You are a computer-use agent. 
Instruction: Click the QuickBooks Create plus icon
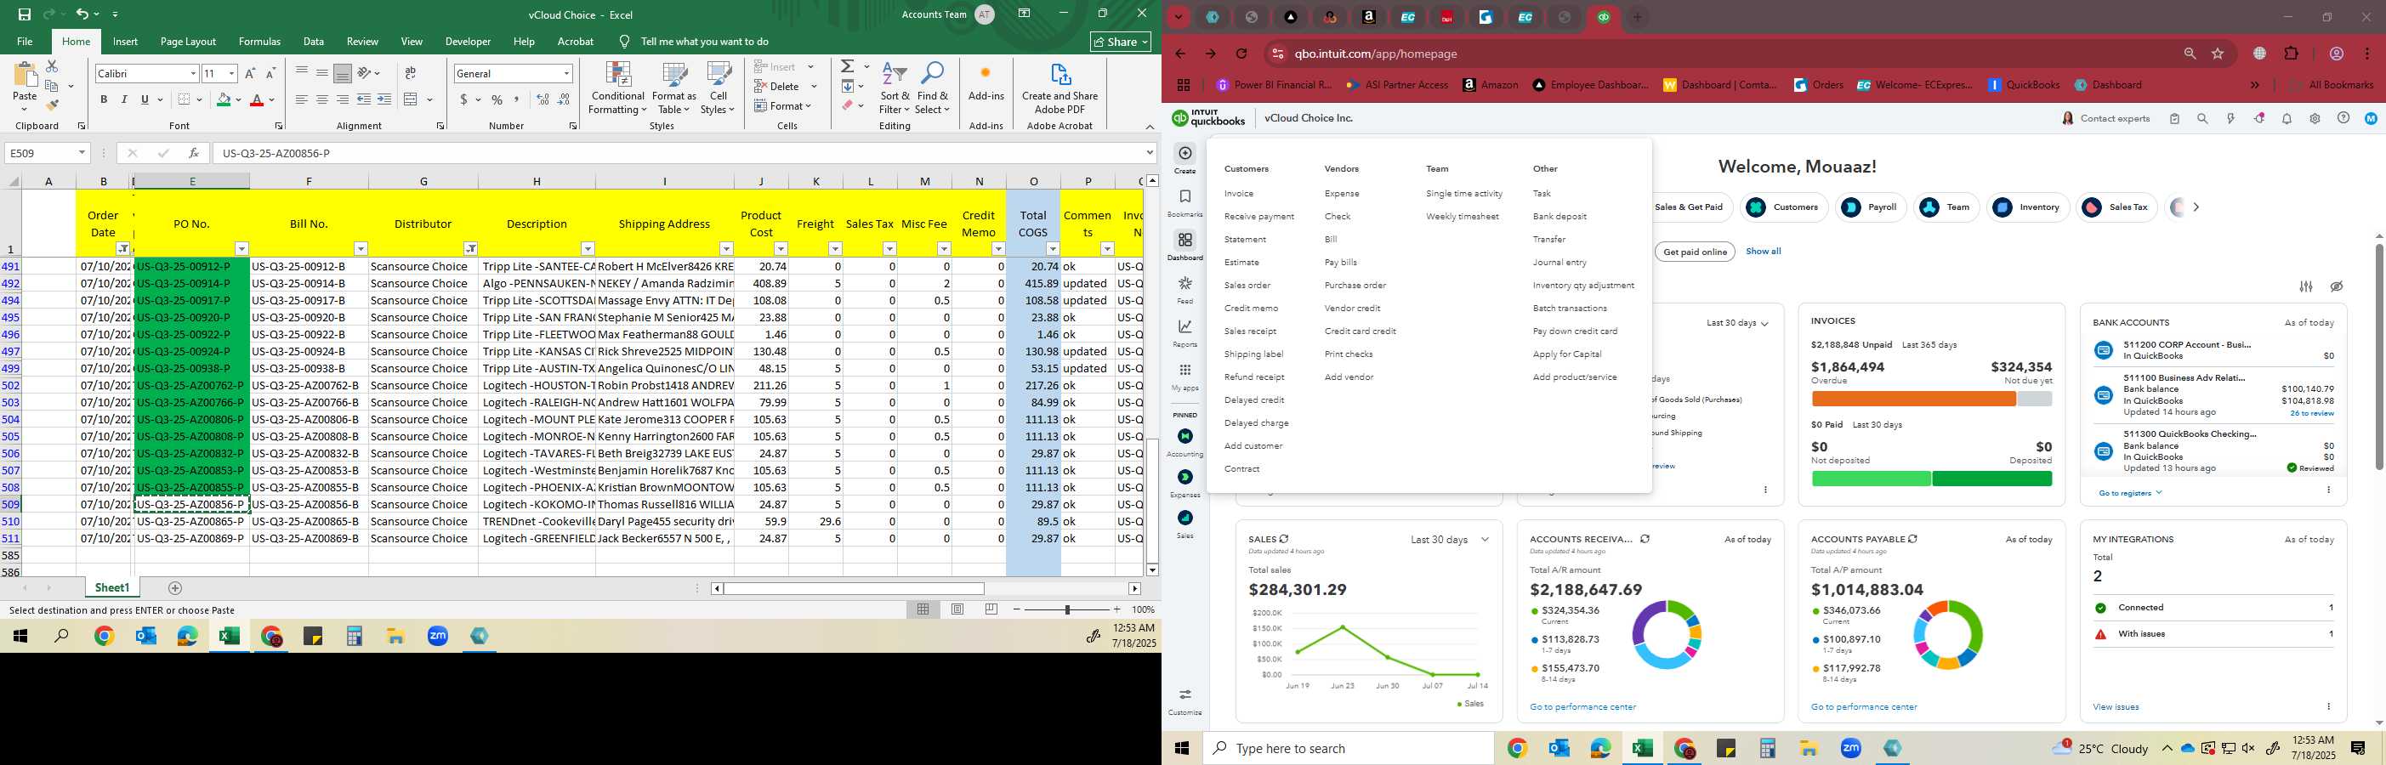click(x=1184, y=154)
